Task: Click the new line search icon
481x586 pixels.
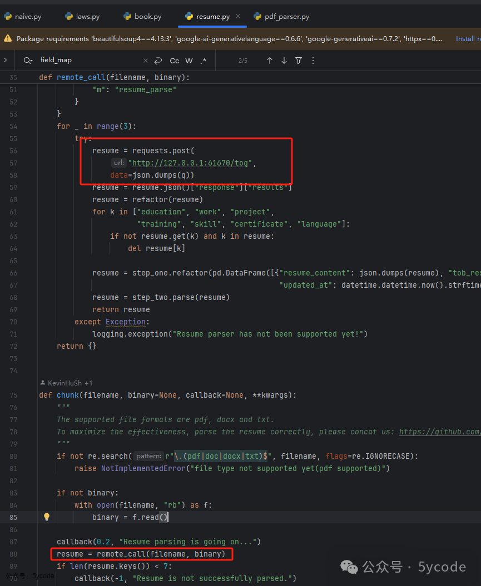Action: pyautogui.click(x=158, y=61)
